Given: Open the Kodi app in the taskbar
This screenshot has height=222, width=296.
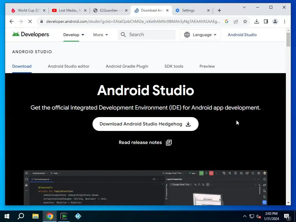Looking at the screenshot, I should click(x=78, y=216).
